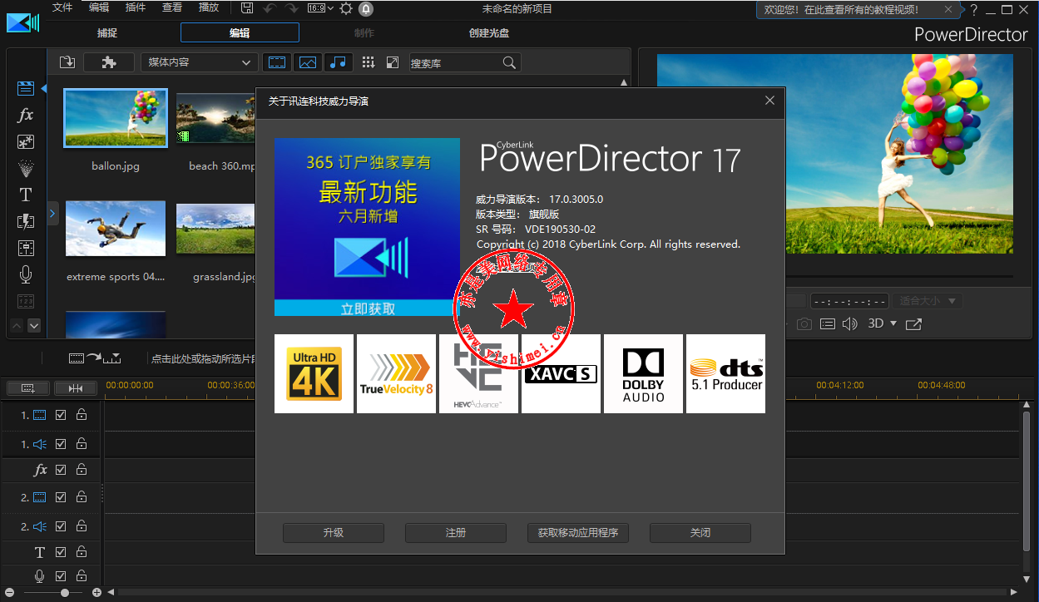Click the 注册 button in About dialog
The image size is (1039, 602).
[456, 533]
